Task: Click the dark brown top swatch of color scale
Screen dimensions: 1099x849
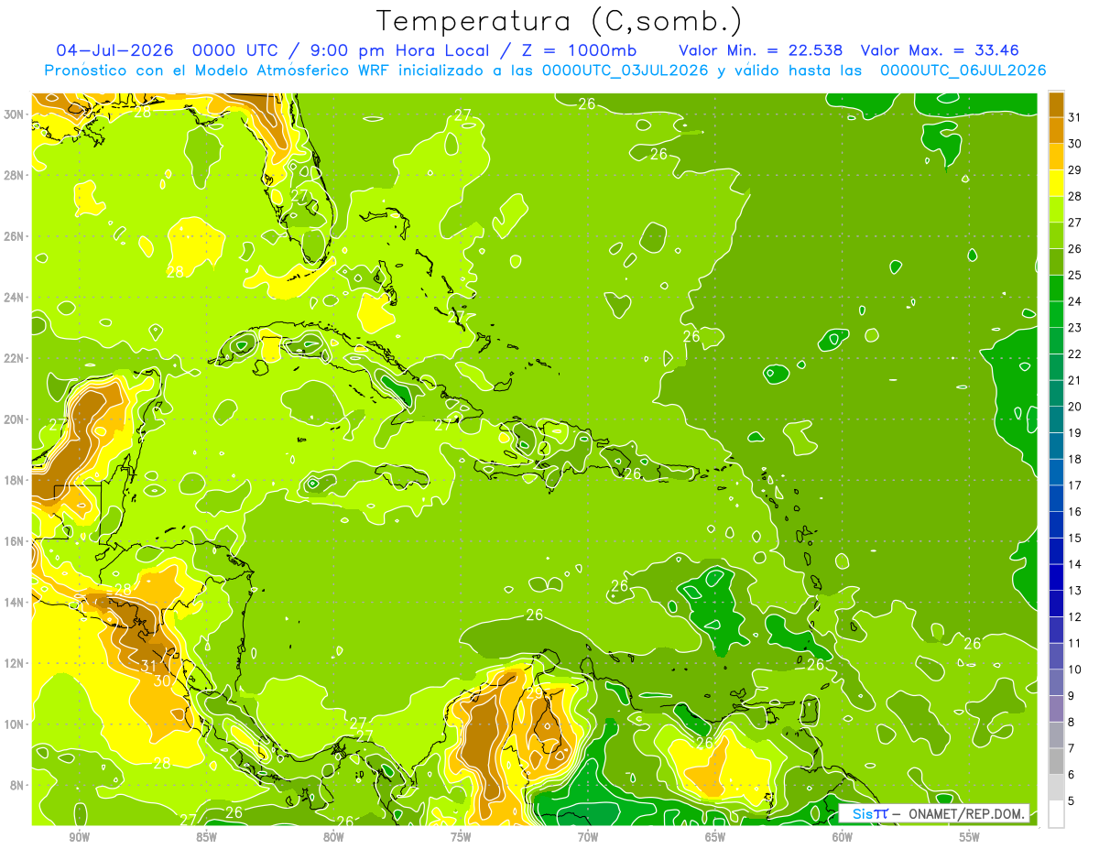Action: (x=1056, y=104)
